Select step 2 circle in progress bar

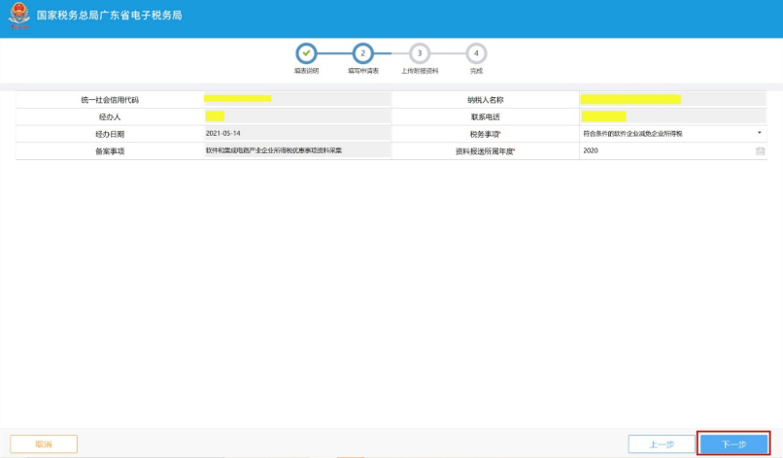363,53
